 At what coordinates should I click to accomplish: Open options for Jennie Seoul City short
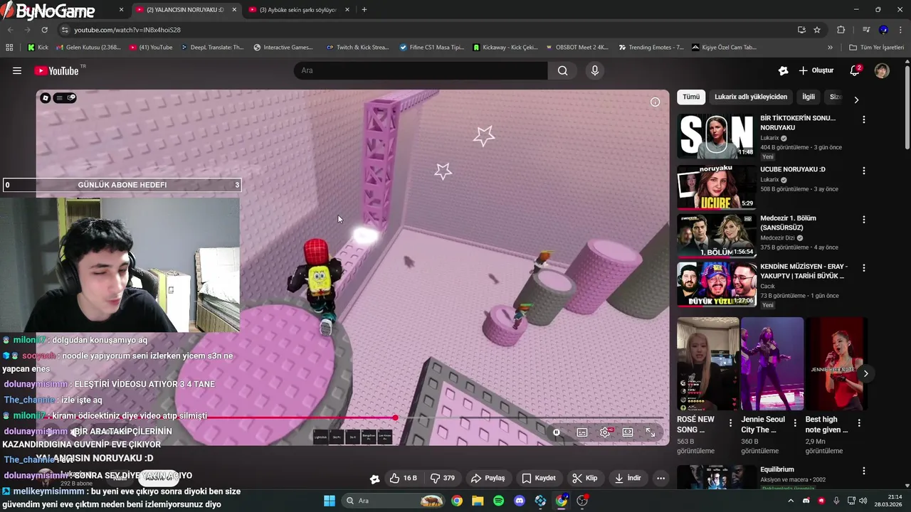coord(795,422)
